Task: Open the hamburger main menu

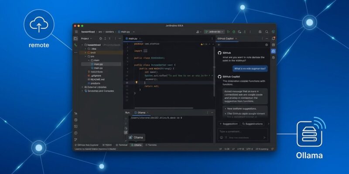Action: click(x=76, y=32)
